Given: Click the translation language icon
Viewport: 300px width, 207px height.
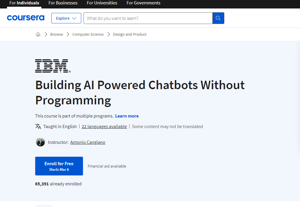Looking at the screenshot, I should point(38,126).
